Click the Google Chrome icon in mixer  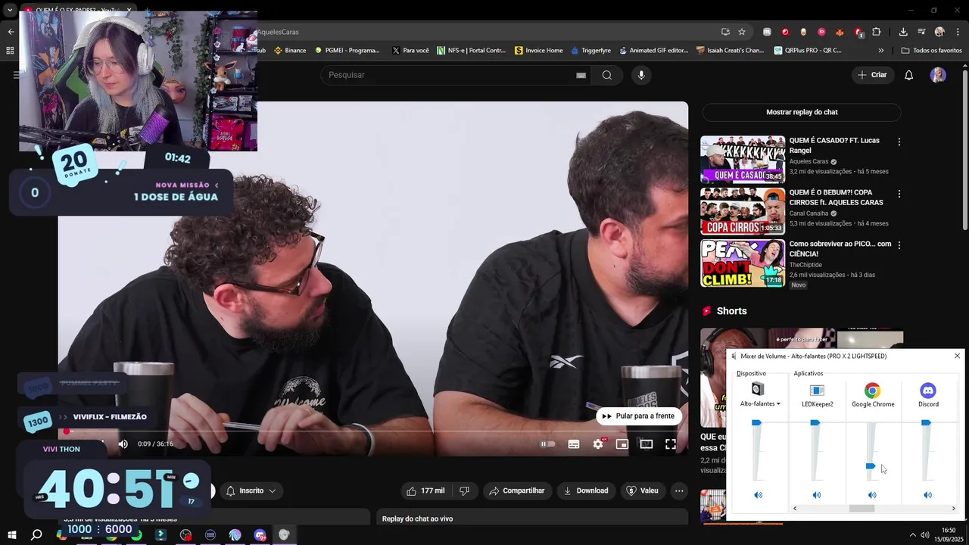coord(873,391)
